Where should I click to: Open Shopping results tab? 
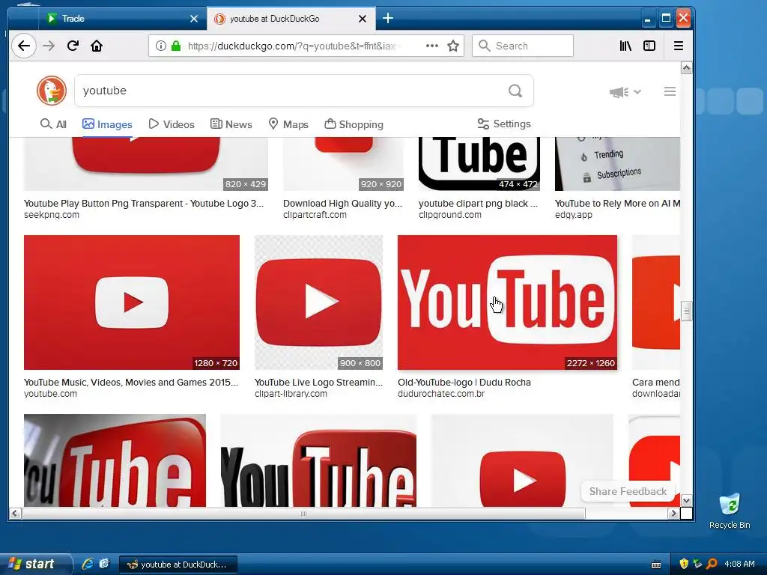(354, 124)
